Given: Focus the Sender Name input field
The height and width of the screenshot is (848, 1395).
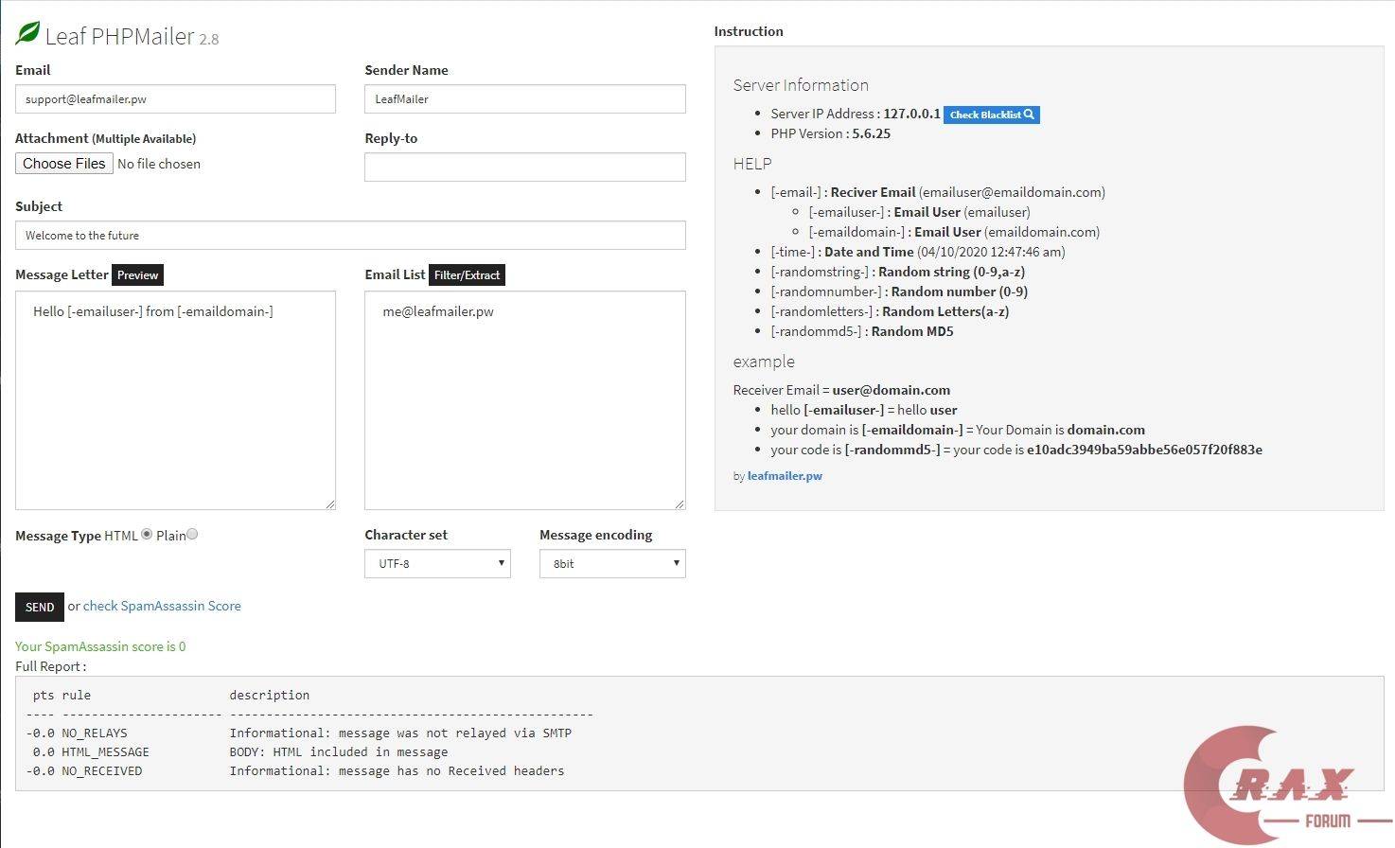Looking at the screenshot, I should [x=524, y=99].
